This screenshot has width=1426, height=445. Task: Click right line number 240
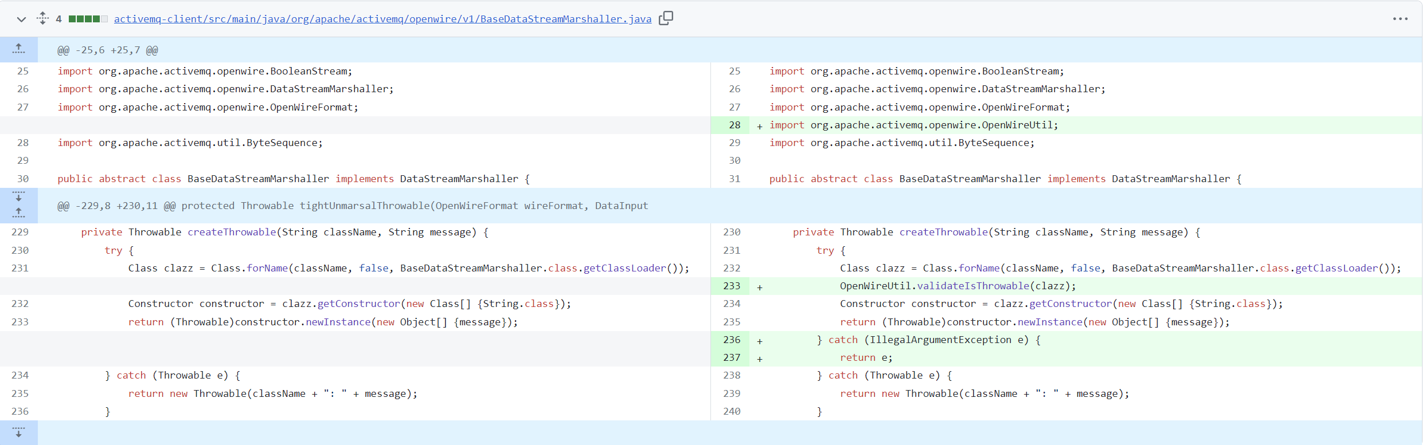[732, 411]
